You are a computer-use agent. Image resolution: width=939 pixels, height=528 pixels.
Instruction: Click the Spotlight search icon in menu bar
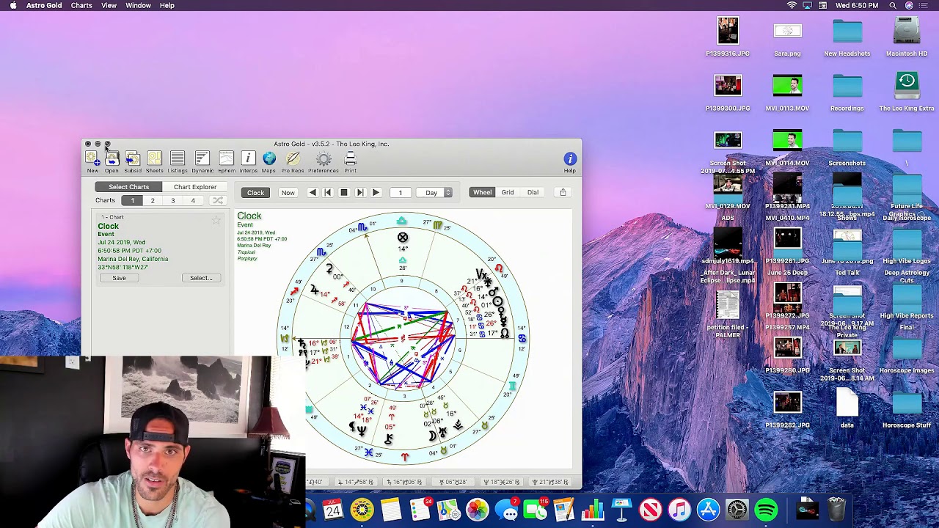point(893,5)
